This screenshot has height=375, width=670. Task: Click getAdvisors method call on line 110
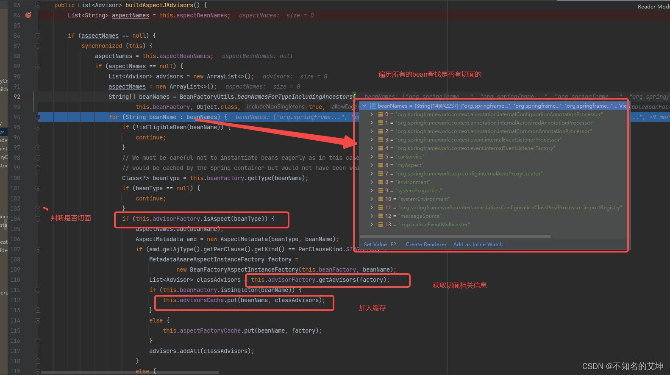click(337, 280)
